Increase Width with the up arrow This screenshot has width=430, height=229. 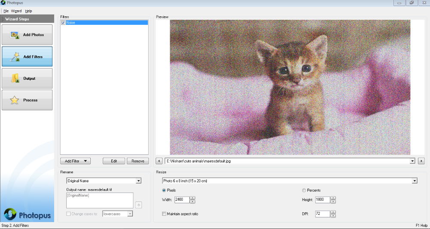click(x=193, y=198)
